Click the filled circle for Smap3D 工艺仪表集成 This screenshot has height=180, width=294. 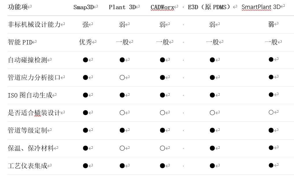[85, 166]
